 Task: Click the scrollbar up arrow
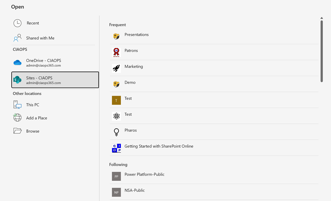(x=322, y=18)
